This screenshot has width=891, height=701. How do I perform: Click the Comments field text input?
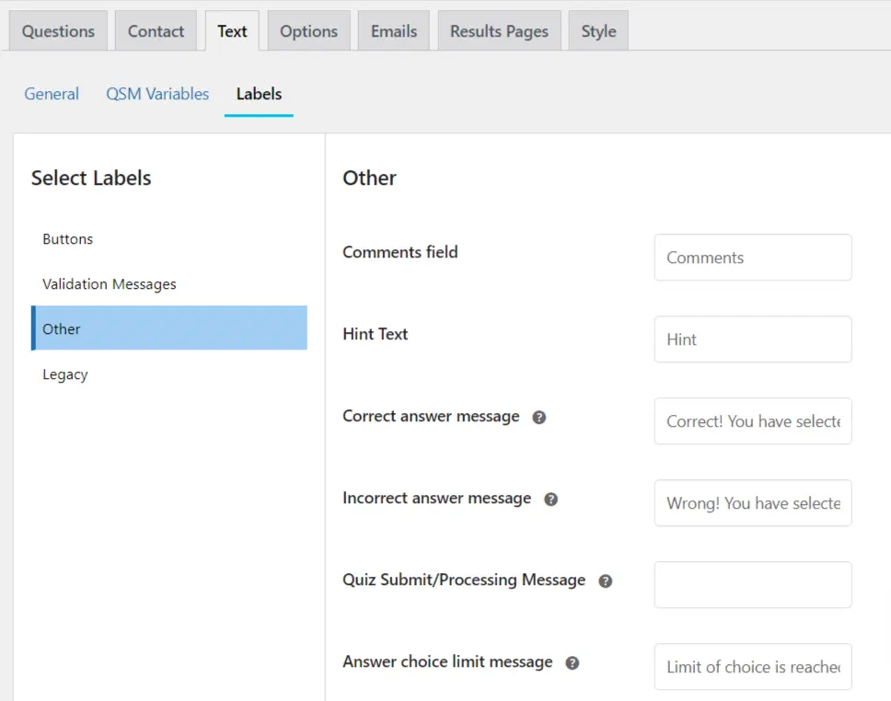click(x=753, y=258)
